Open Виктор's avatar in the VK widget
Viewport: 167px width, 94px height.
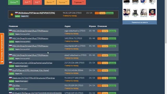127,12
